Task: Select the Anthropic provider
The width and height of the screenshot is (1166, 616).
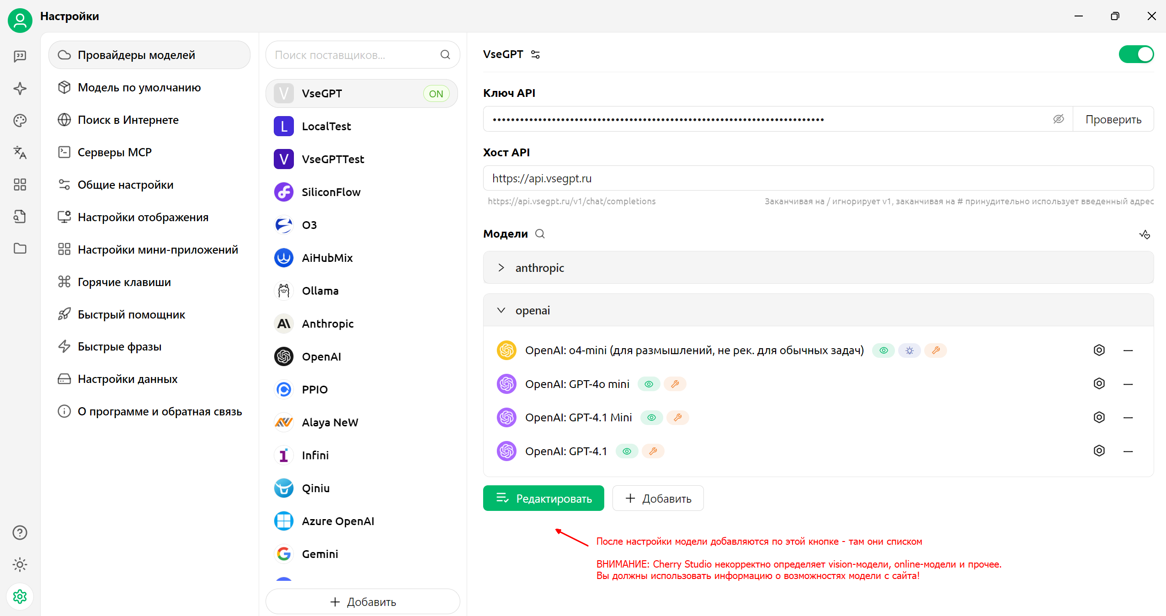Action: [362, 324]
